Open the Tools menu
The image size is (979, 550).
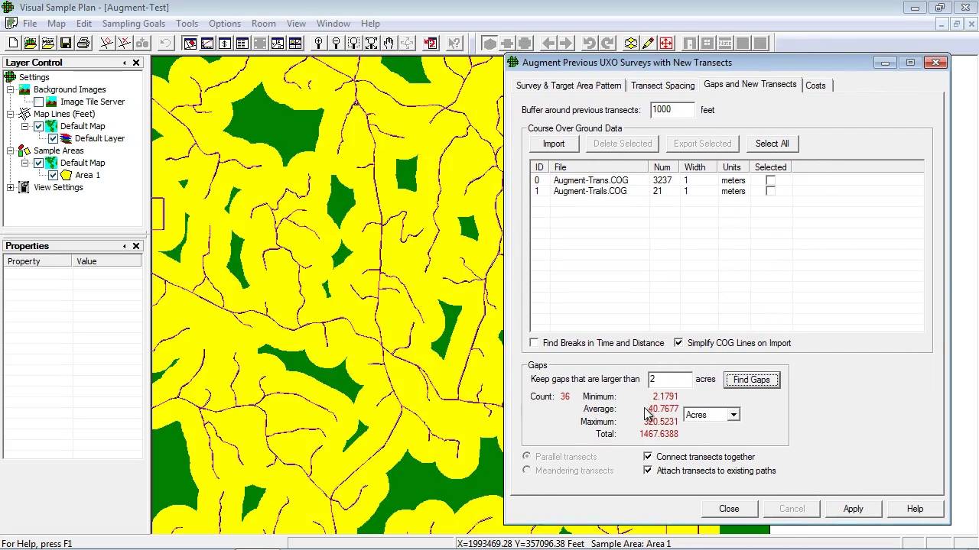[x=187, y=24]
